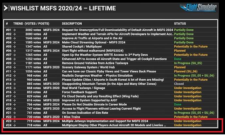The height and width of the screenshot is (135, 225).
Task: Click the trend arrow in row #10
Action: click(x=14, y=67)
